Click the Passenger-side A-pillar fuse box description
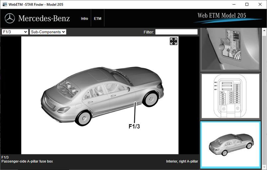This screenshot has width=267, height=170. click(x=27, y=161)
